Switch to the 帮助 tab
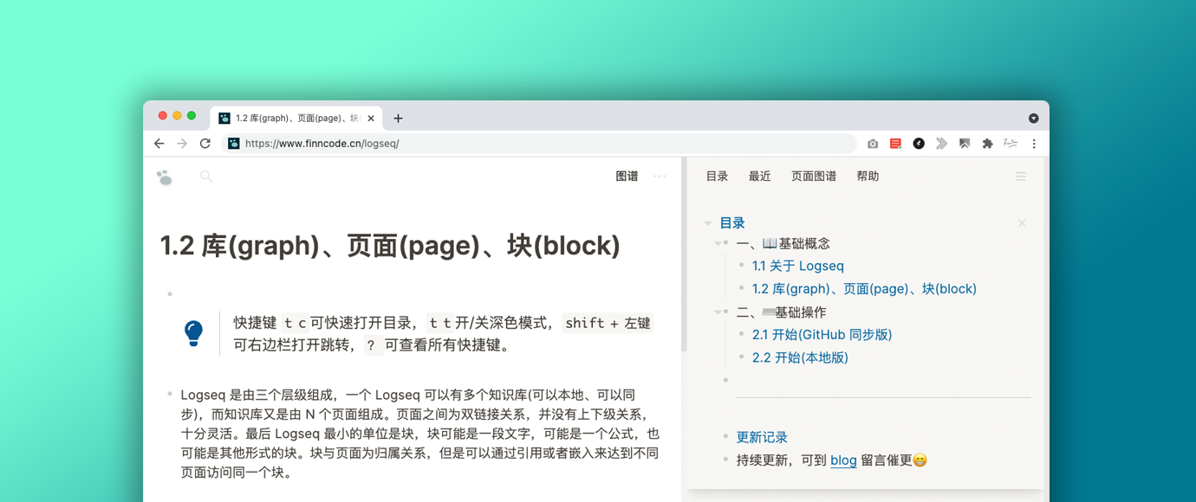 click(868, 176)
